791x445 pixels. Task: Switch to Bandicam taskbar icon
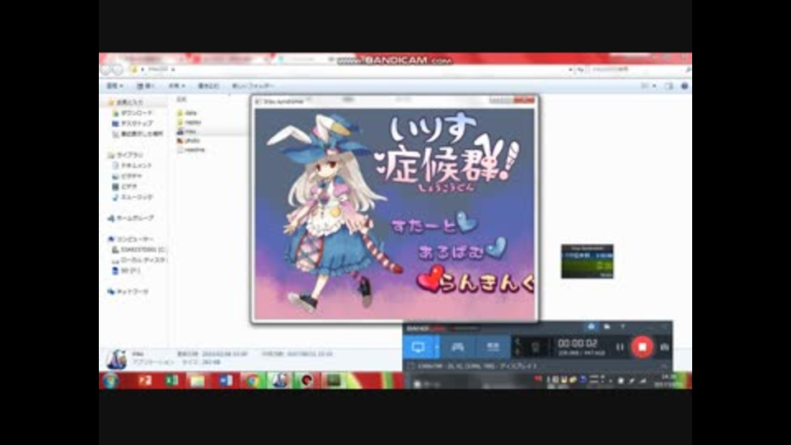[x=307, y=381]
